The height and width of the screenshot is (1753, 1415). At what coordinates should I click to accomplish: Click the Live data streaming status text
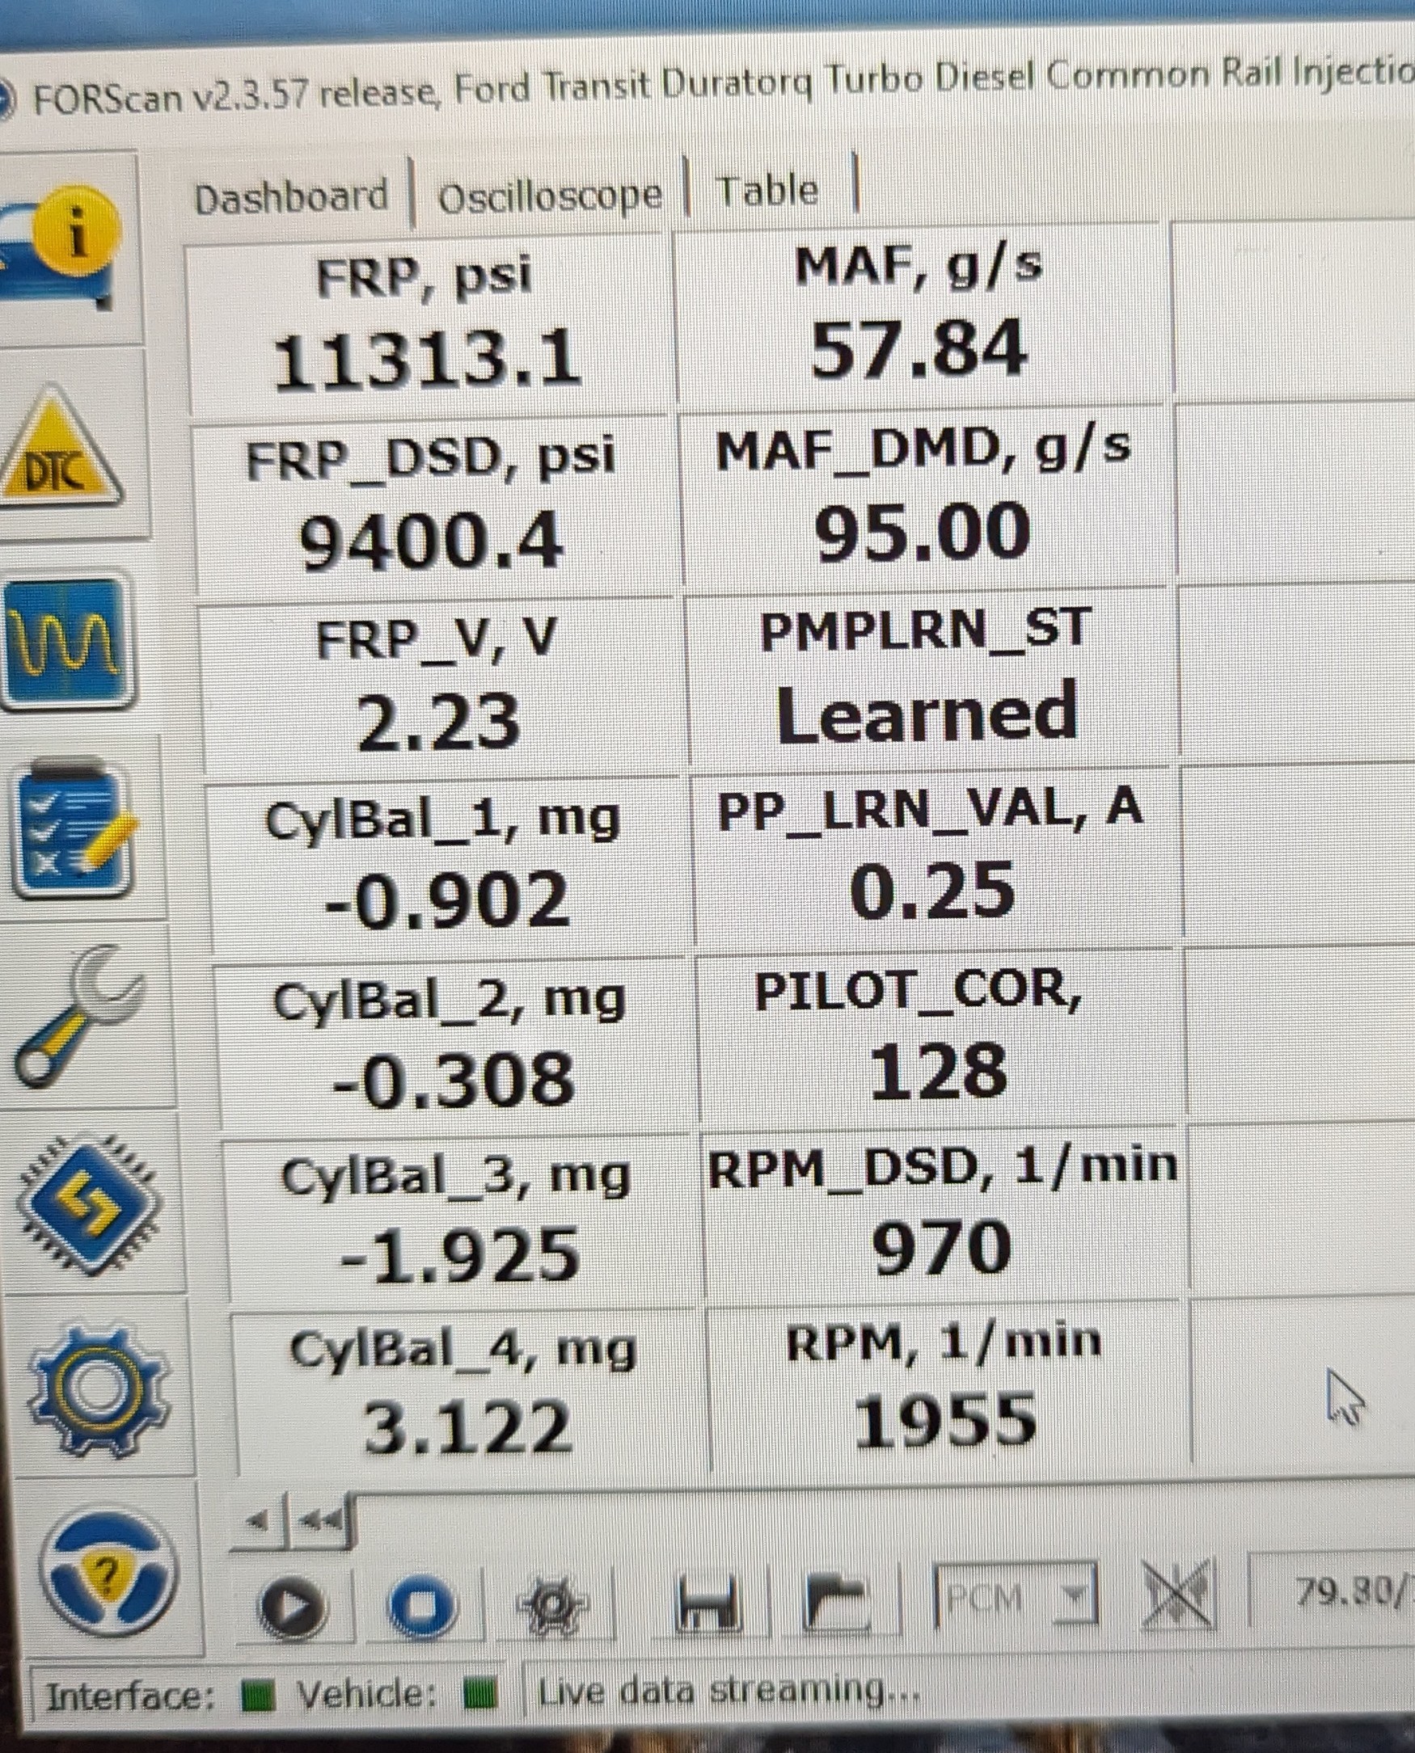(x=729, y=1691)
